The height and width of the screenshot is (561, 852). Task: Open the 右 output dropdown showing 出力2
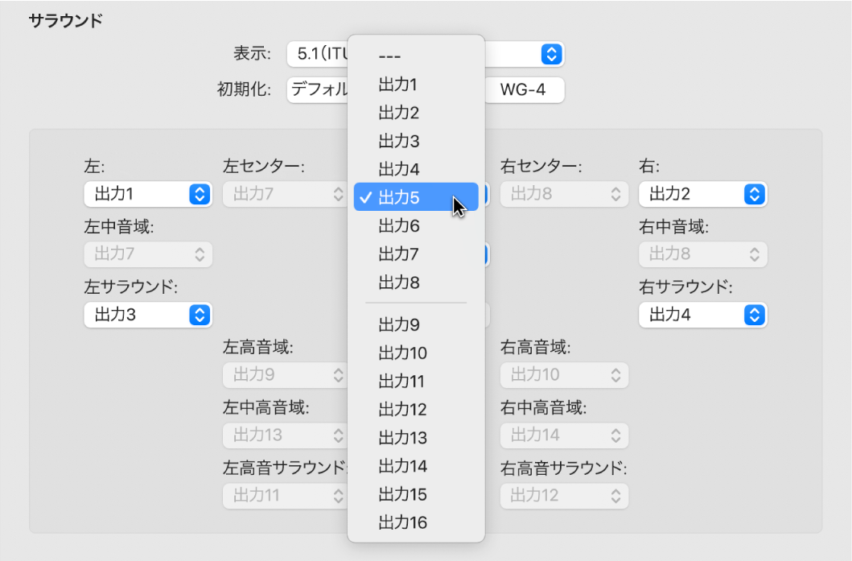coord(703,194)
